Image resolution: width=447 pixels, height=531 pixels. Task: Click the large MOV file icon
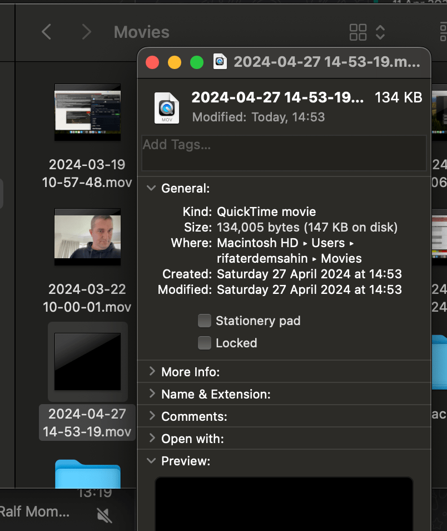click(167, 107)
